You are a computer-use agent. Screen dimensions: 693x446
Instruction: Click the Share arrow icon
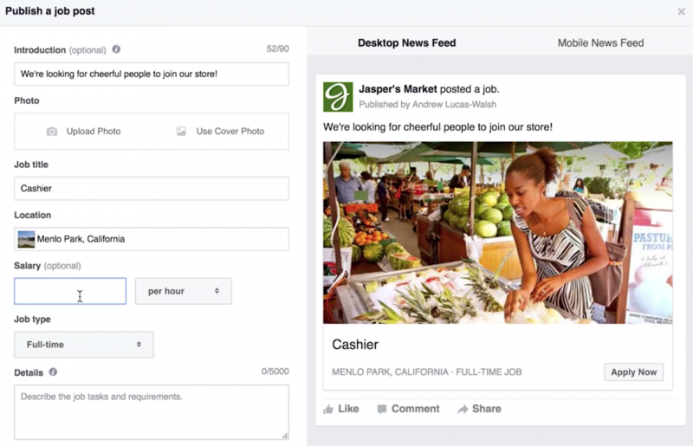tap(463, 409)
